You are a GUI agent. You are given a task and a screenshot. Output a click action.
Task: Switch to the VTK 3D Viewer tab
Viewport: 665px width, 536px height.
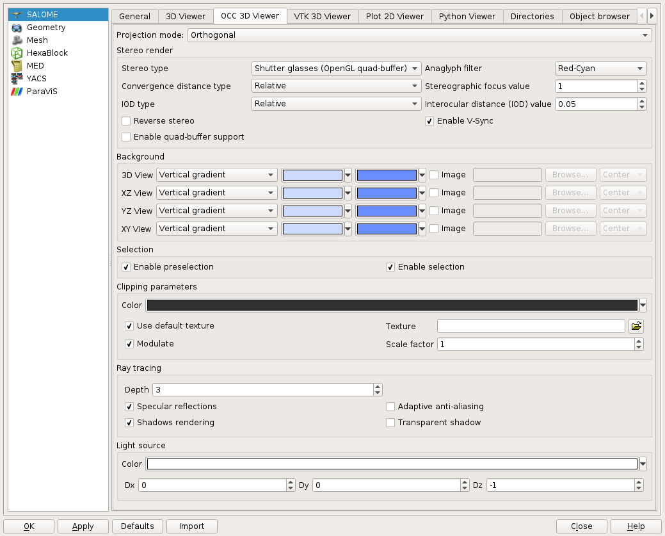tap(322, 16)
